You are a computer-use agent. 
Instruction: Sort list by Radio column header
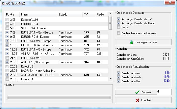tap(101, 14)
